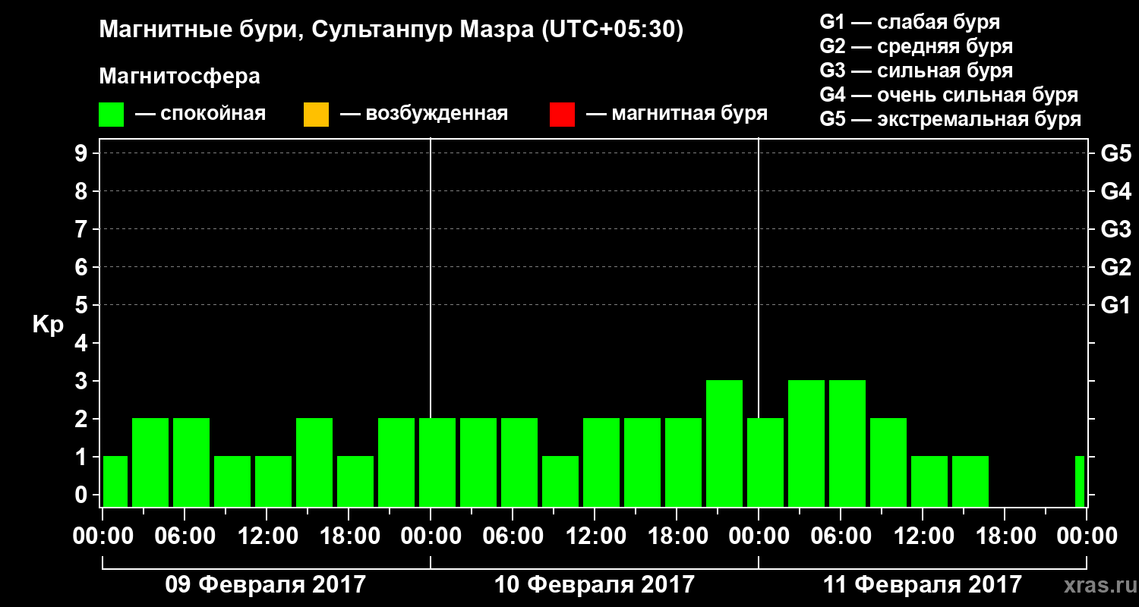Viewport: 1139px width, 607px height.
Task: Click the G3 tick label on right axis
Action: pos(1115,229)
